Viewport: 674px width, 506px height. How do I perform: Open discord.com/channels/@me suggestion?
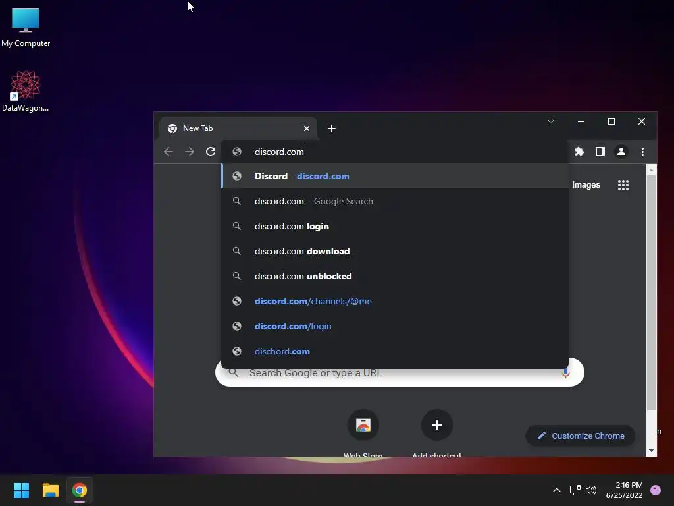click(395, 301)
